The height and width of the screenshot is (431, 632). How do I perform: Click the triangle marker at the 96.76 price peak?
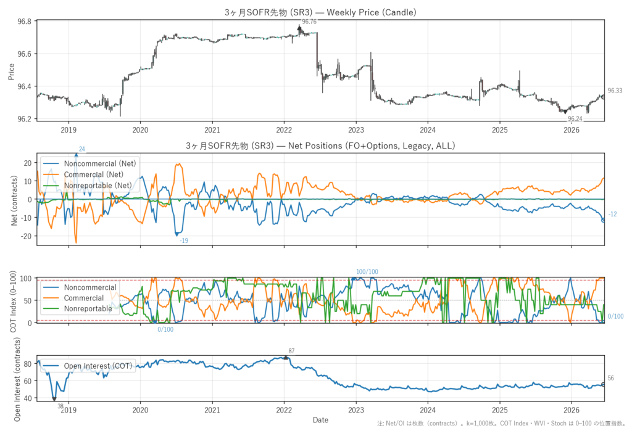[x=299, y=27]
